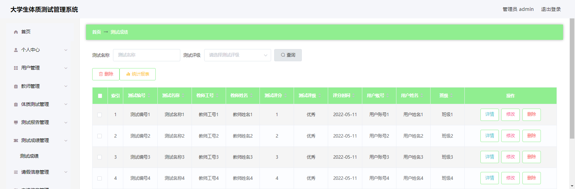
Task: Click the cell 教师姓名4
Action: point(243,178)
